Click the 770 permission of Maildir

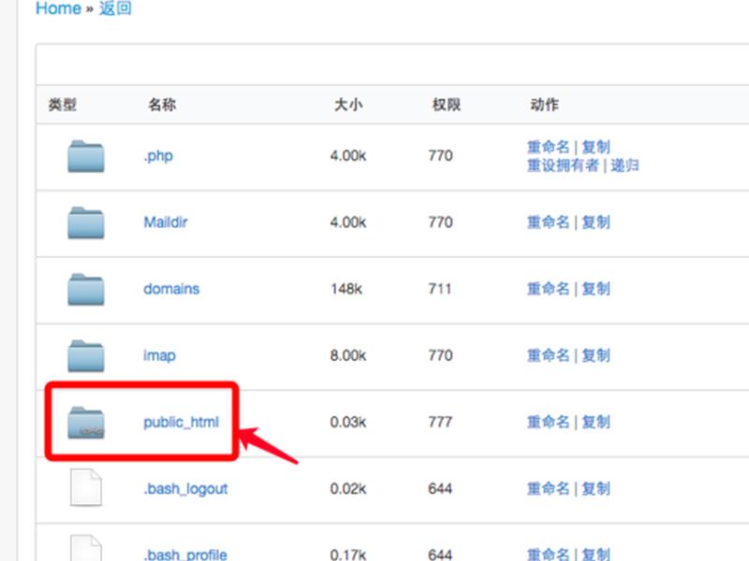[x=440, y=223]
